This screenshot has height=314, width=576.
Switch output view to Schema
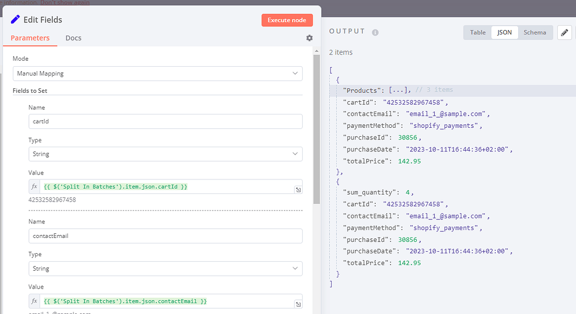pos(534,33)
